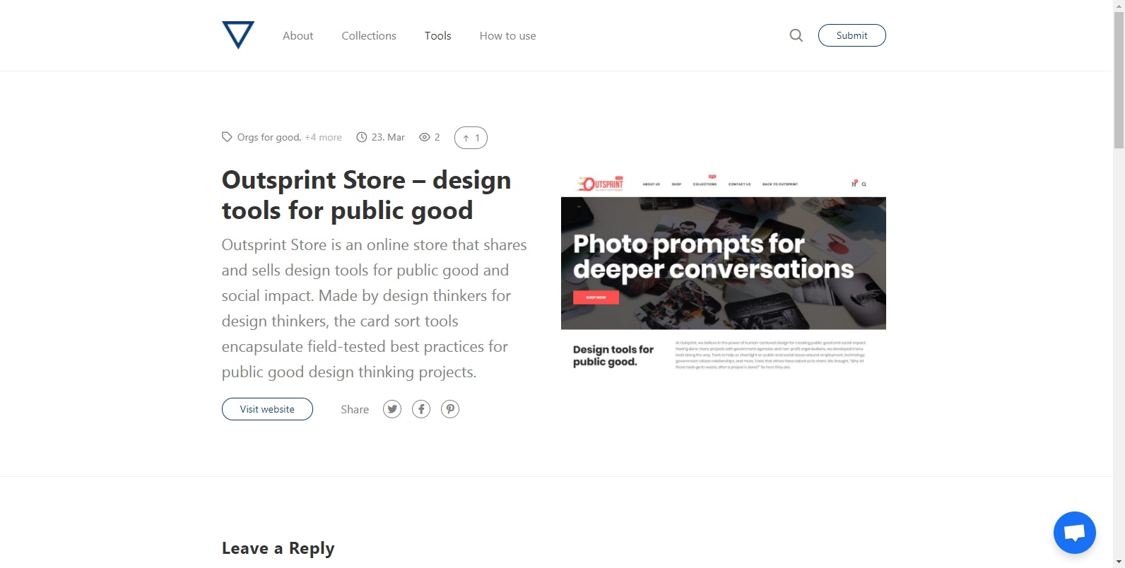Share the post on Facebook

pos(421,409)
